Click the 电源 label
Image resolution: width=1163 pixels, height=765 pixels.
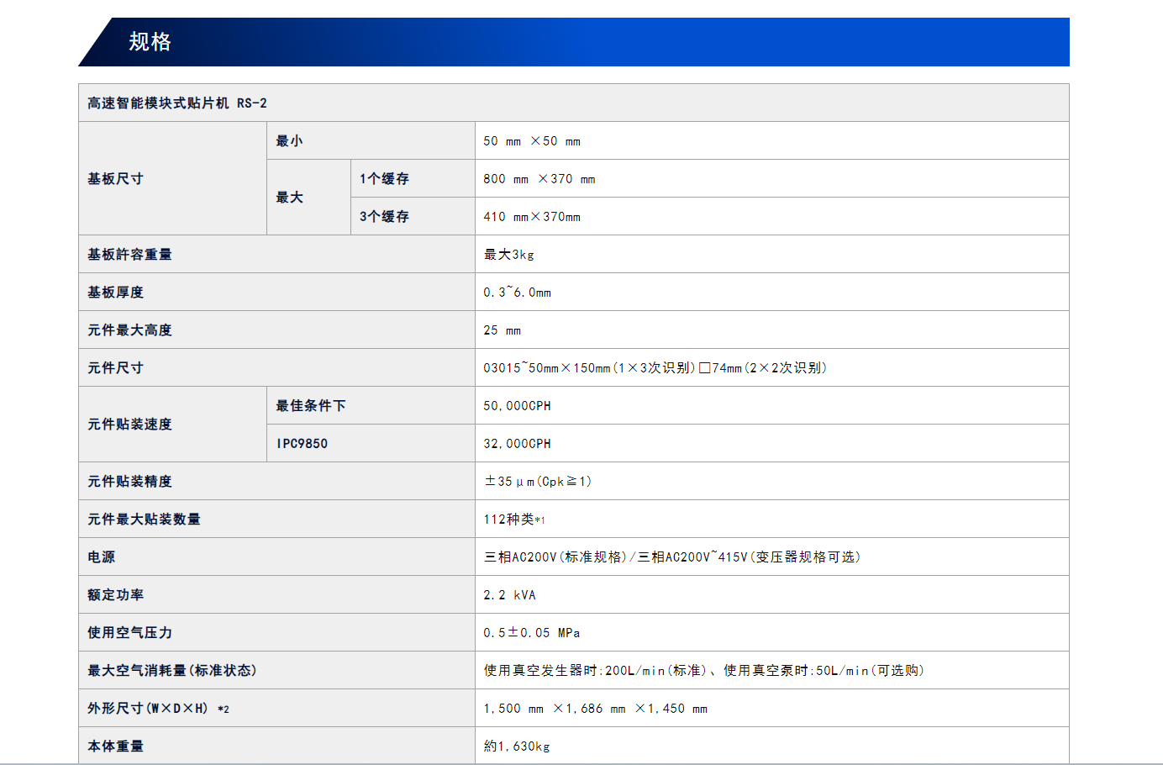pos(101,557)
